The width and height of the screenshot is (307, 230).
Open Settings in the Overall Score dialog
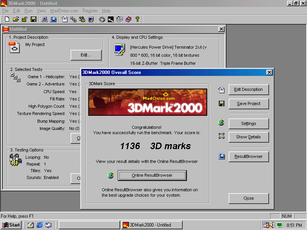pyautogui.click(x=249, y=123)
